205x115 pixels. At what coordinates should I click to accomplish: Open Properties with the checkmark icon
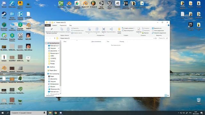point(139,29)
